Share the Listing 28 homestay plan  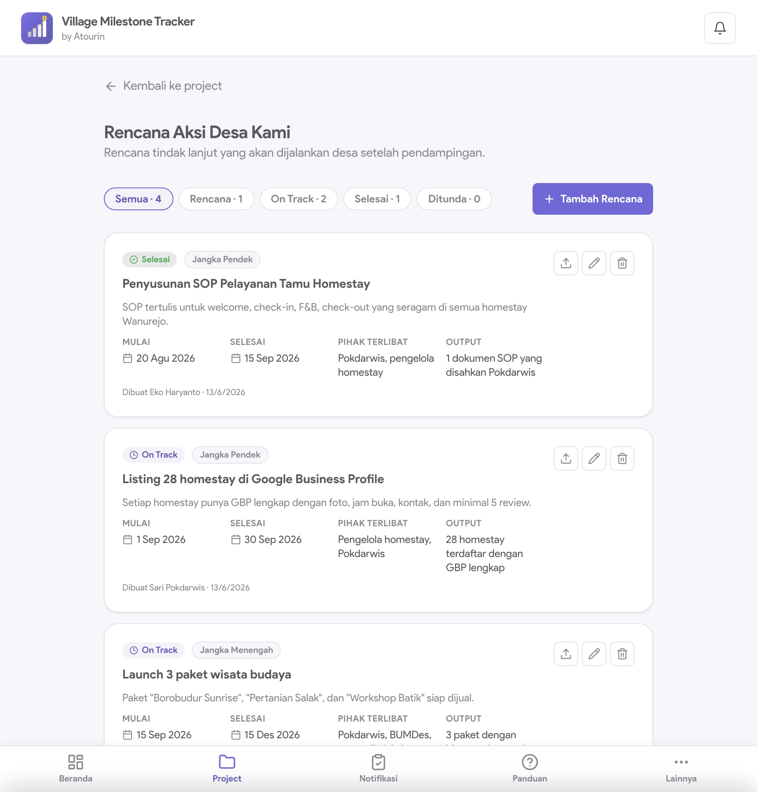(x=566, y=458)
